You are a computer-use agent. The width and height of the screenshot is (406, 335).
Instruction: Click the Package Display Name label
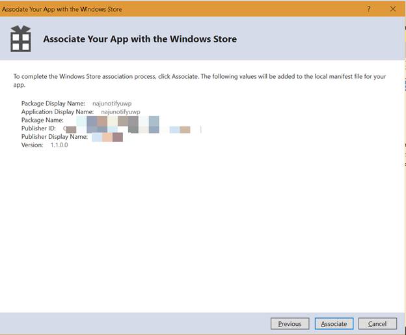pos(53,104)
